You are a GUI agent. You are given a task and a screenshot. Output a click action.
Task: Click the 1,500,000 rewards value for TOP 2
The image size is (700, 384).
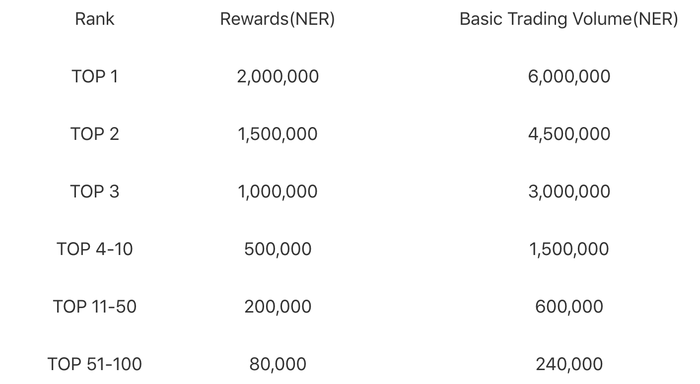pos(278,134)
